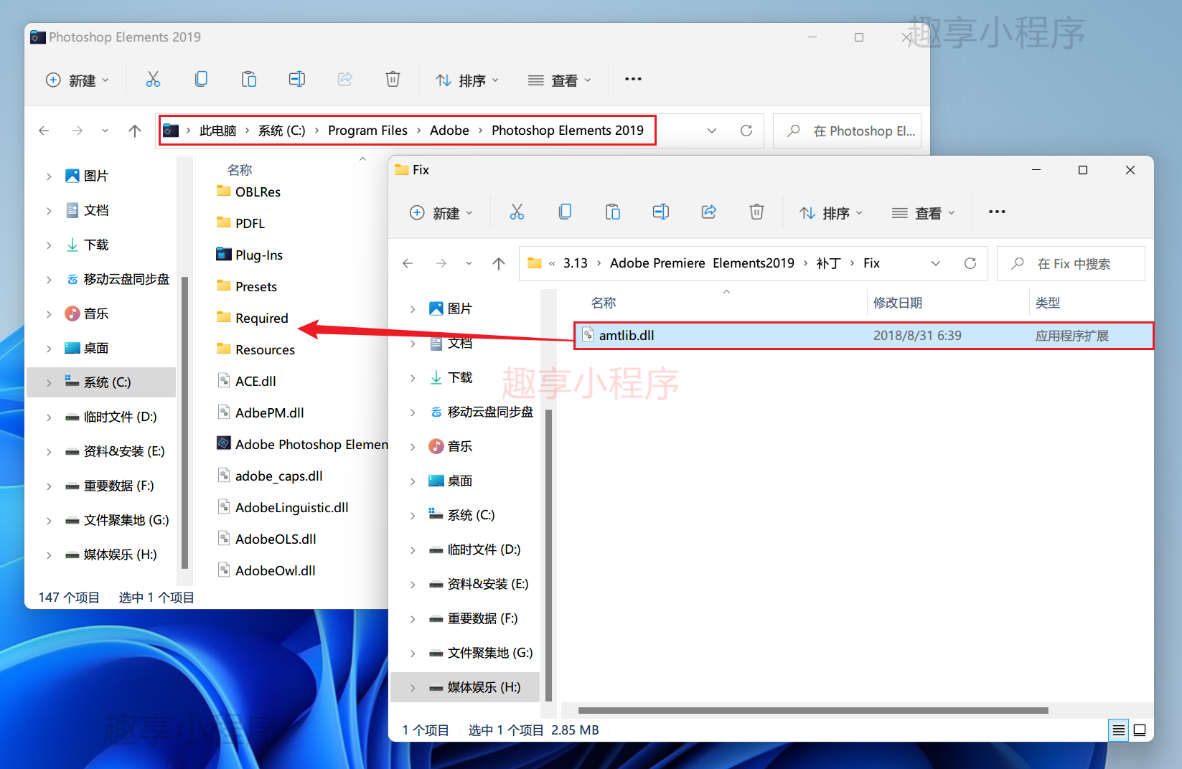This screenshot has height=769, width=1182.
Task: Go up one level in Photoshop Elements window
Action: coord(135,131)
